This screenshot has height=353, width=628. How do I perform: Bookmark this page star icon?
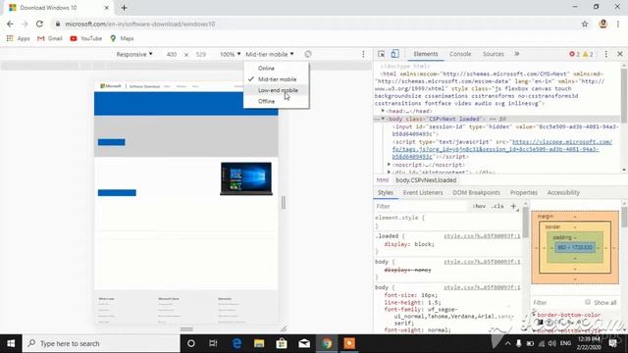coord(585,24)
